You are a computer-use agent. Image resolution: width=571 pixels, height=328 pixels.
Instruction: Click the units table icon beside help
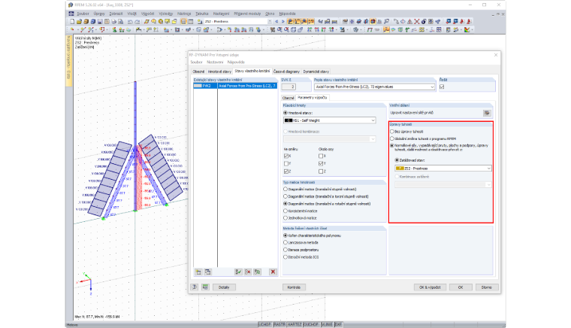[205, 287]
